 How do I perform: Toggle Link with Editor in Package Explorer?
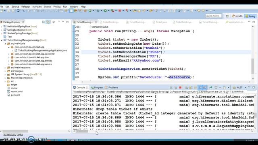(x=48, y=22)
